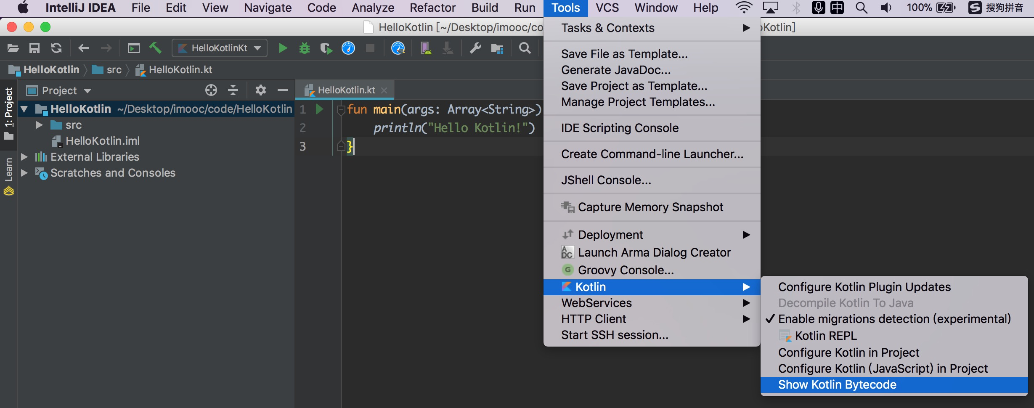Select Launch Arma Dialog Creator
The height and width of the screenshot is (408, 1034).
[652, 252]
